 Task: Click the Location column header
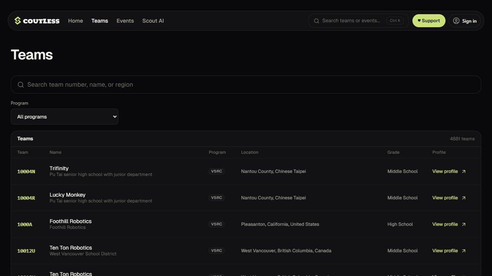[249, 152]
